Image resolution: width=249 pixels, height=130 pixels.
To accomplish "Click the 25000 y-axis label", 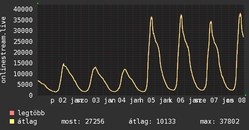I will click(x=23, y=41).
